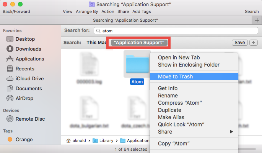This screenshot has width=262, height=153.
Task: Click aknold in the path bar
Action: pos(79,140)
